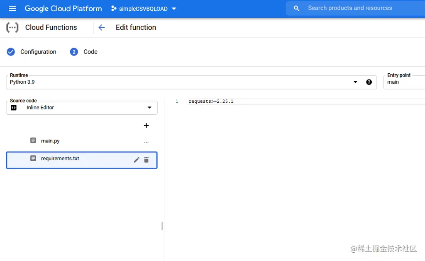Select the Code step label
Image resolution: width=425 pixels, height=261 pixels.
[90, 52]
